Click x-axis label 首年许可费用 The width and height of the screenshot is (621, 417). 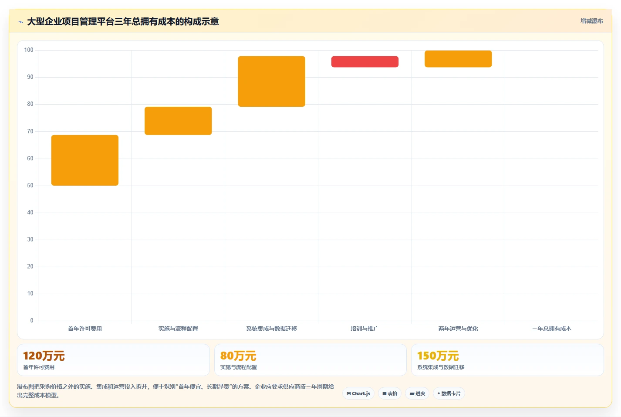(x=85, y=329)
